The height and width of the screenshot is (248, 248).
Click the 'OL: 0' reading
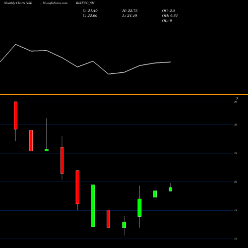click(167, 21)
